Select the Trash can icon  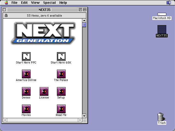(161, 117)
